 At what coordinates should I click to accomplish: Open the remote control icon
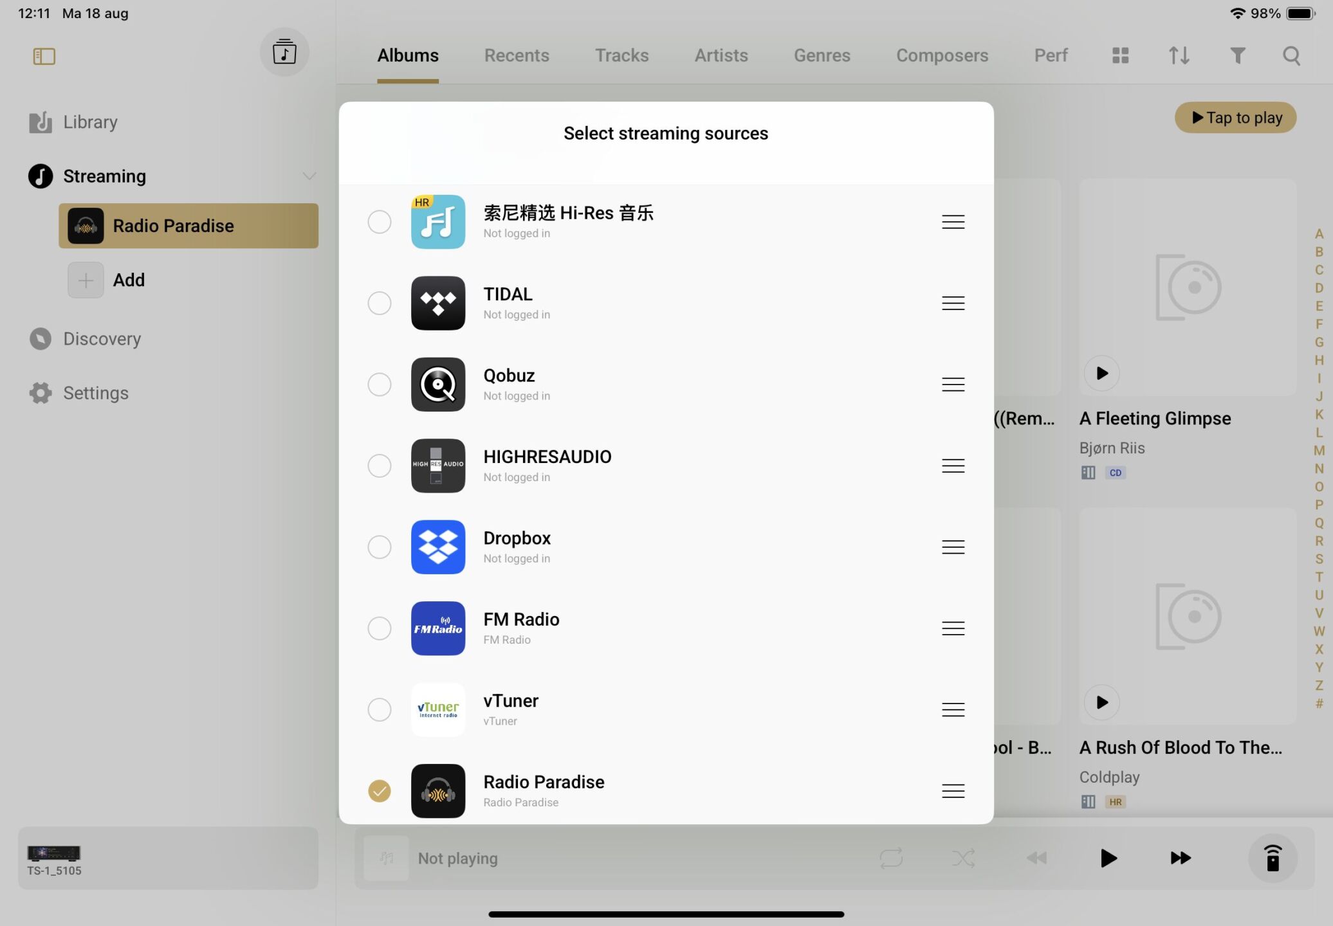pos(1273,858)
